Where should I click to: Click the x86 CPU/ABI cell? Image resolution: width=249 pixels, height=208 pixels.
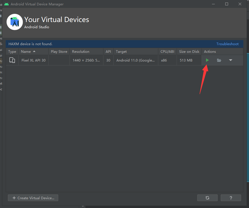(x=167, y=60)
